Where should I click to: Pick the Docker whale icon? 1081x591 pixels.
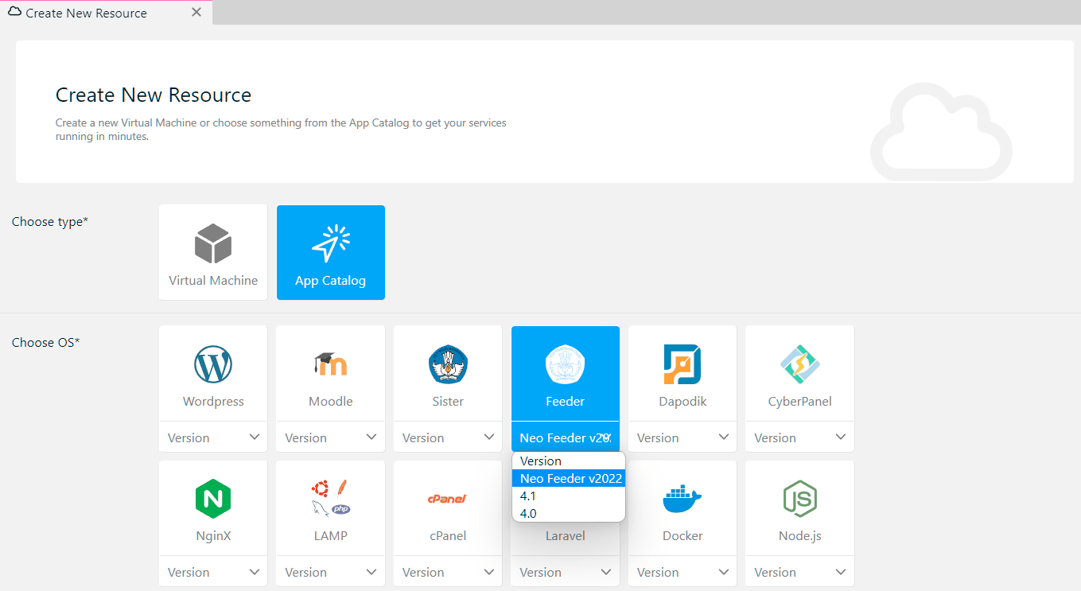[682, 500]
